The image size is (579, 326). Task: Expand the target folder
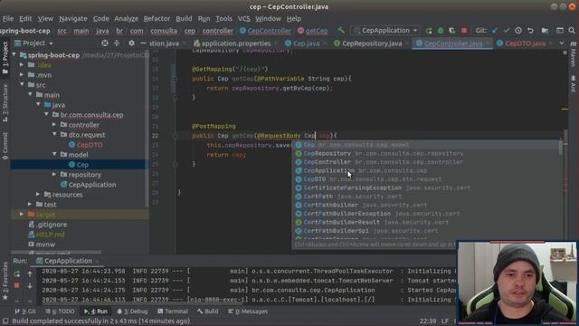(x=22, y=215)
